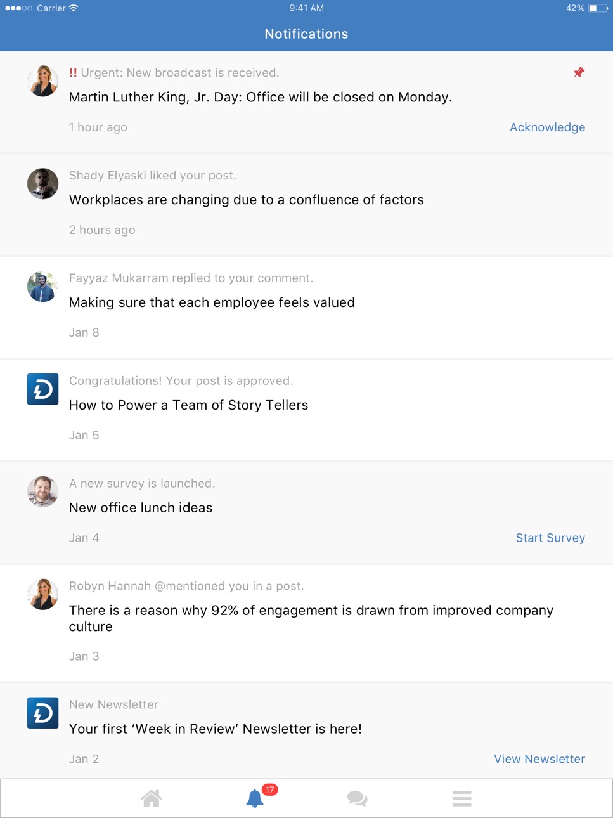Tap Robyn Hannah's avatar on the mention notification
The height and width of the screenshot is (818, 613).
coord(43,595)
